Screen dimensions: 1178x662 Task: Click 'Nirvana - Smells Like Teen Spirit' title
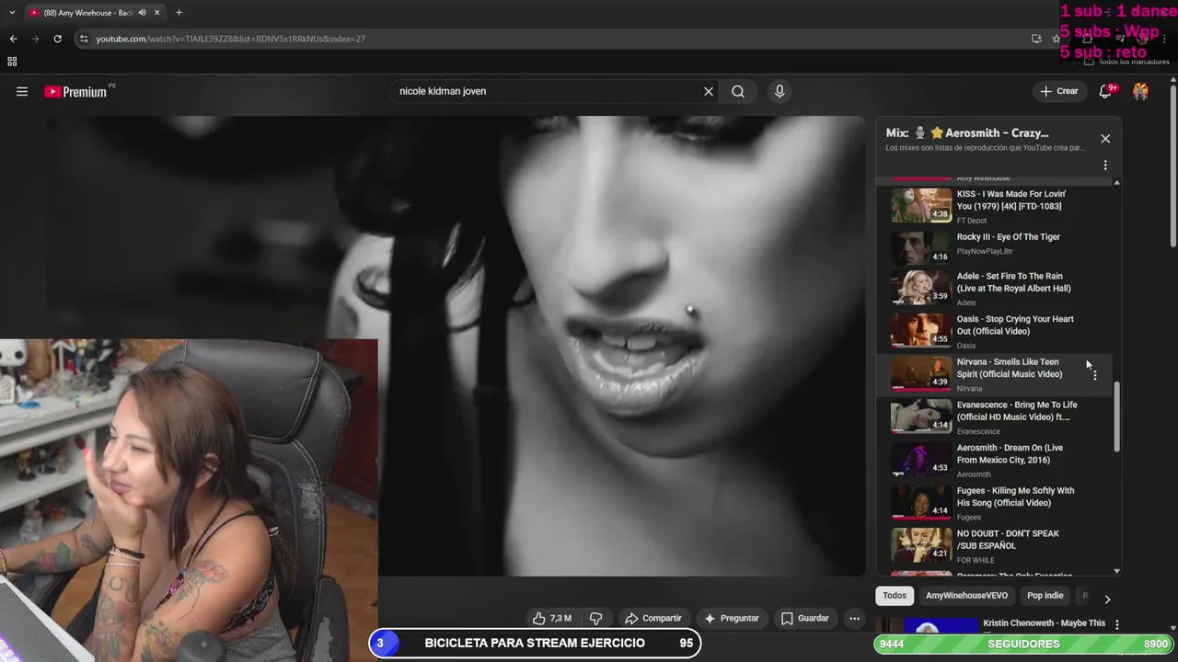click(1009, 368)
